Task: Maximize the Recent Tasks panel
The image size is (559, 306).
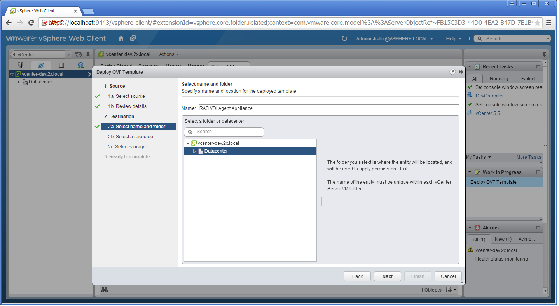Action: [x=538, y=67]
